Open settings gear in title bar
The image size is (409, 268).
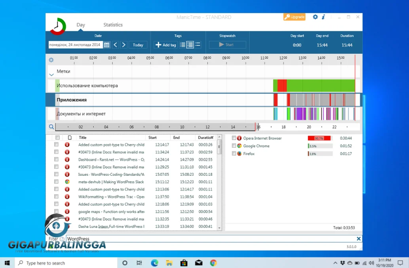(x=315, y=17)
